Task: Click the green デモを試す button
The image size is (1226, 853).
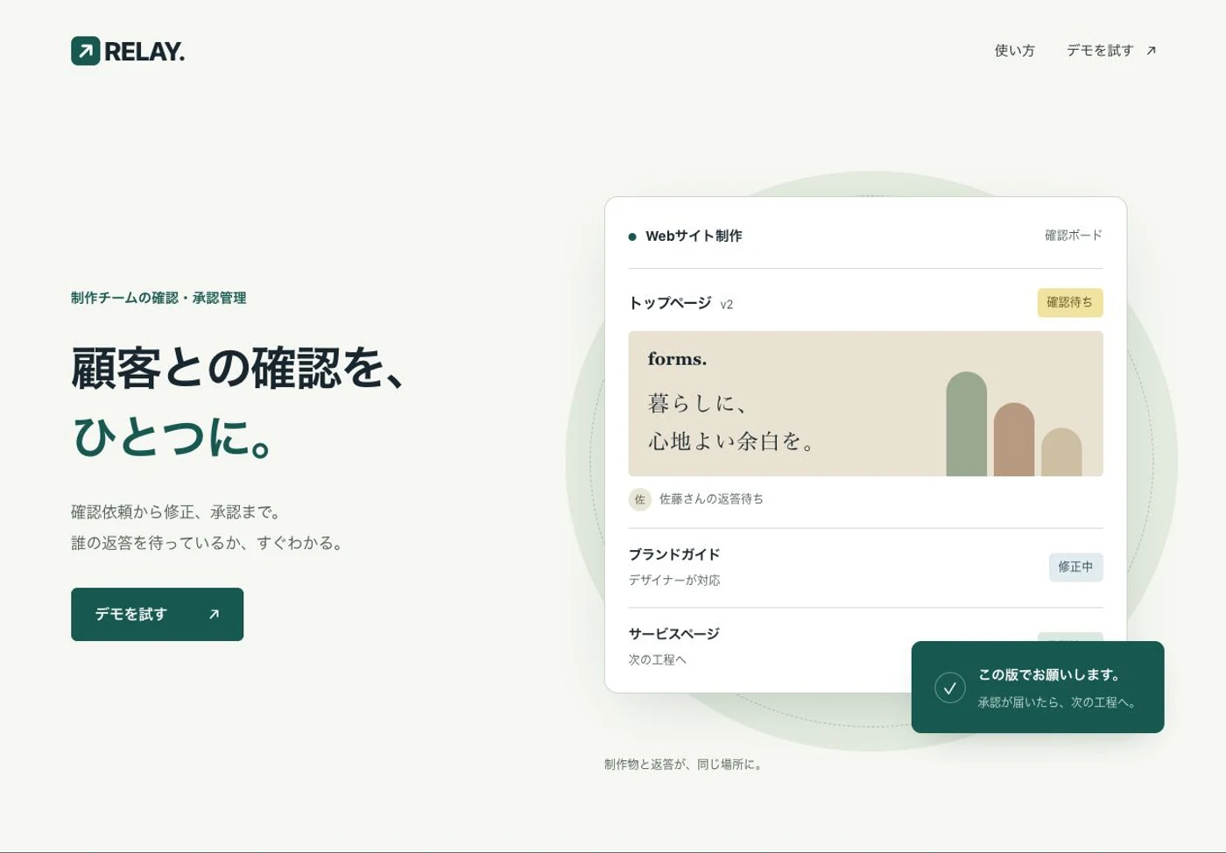Action: point(157,614)
